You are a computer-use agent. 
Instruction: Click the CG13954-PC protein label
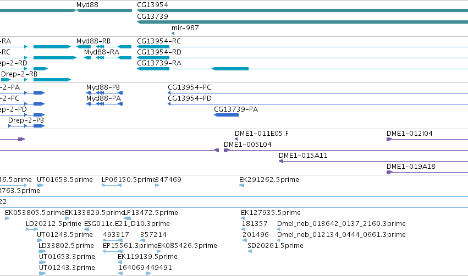(x=189, y=87)
